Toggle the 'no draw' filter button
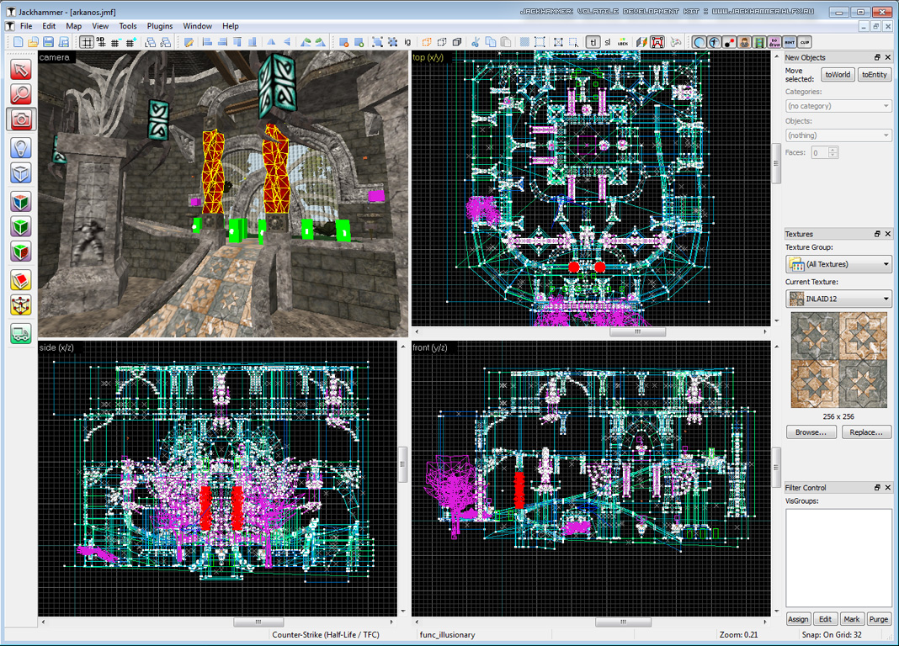 pyautogui.click(x=774, y=42)
